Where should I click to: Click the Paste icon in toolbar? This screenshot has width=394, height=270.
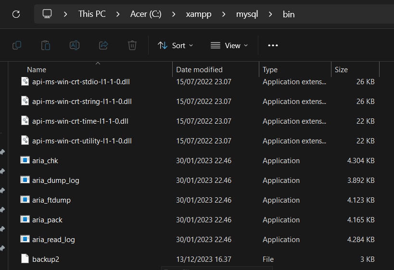pyautogui.click(x=46, y=46)
